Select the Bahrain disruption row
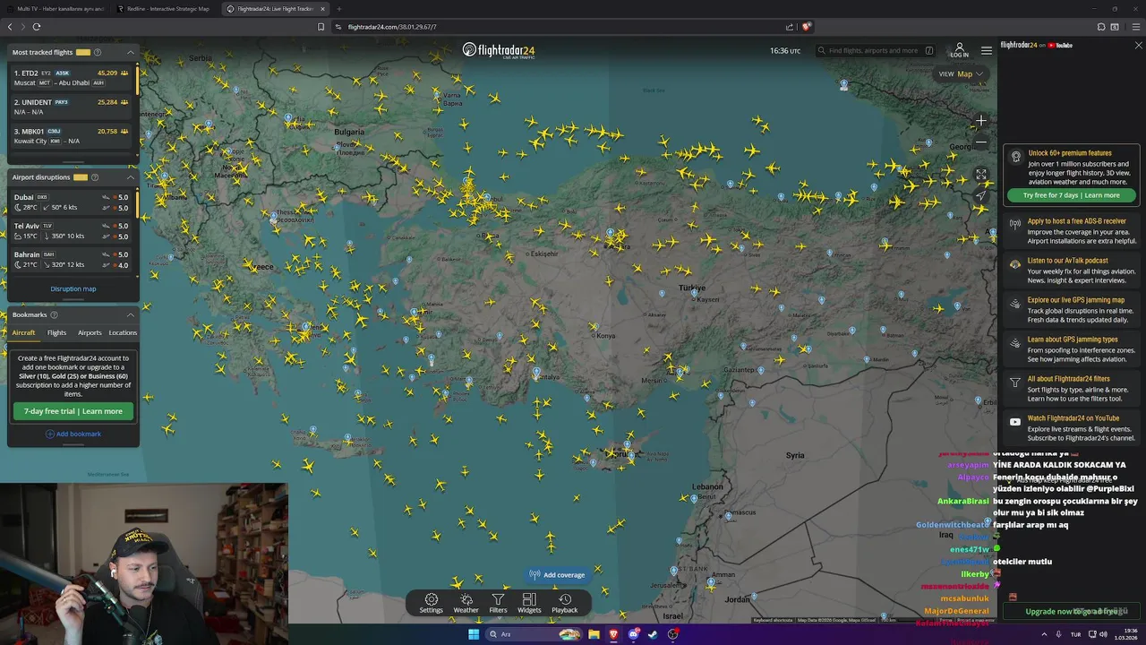 [x=72, y=260]
